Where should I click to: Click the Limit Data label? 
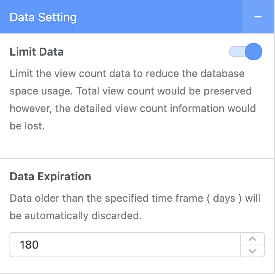pyautogui.click(x=37, y=52)
